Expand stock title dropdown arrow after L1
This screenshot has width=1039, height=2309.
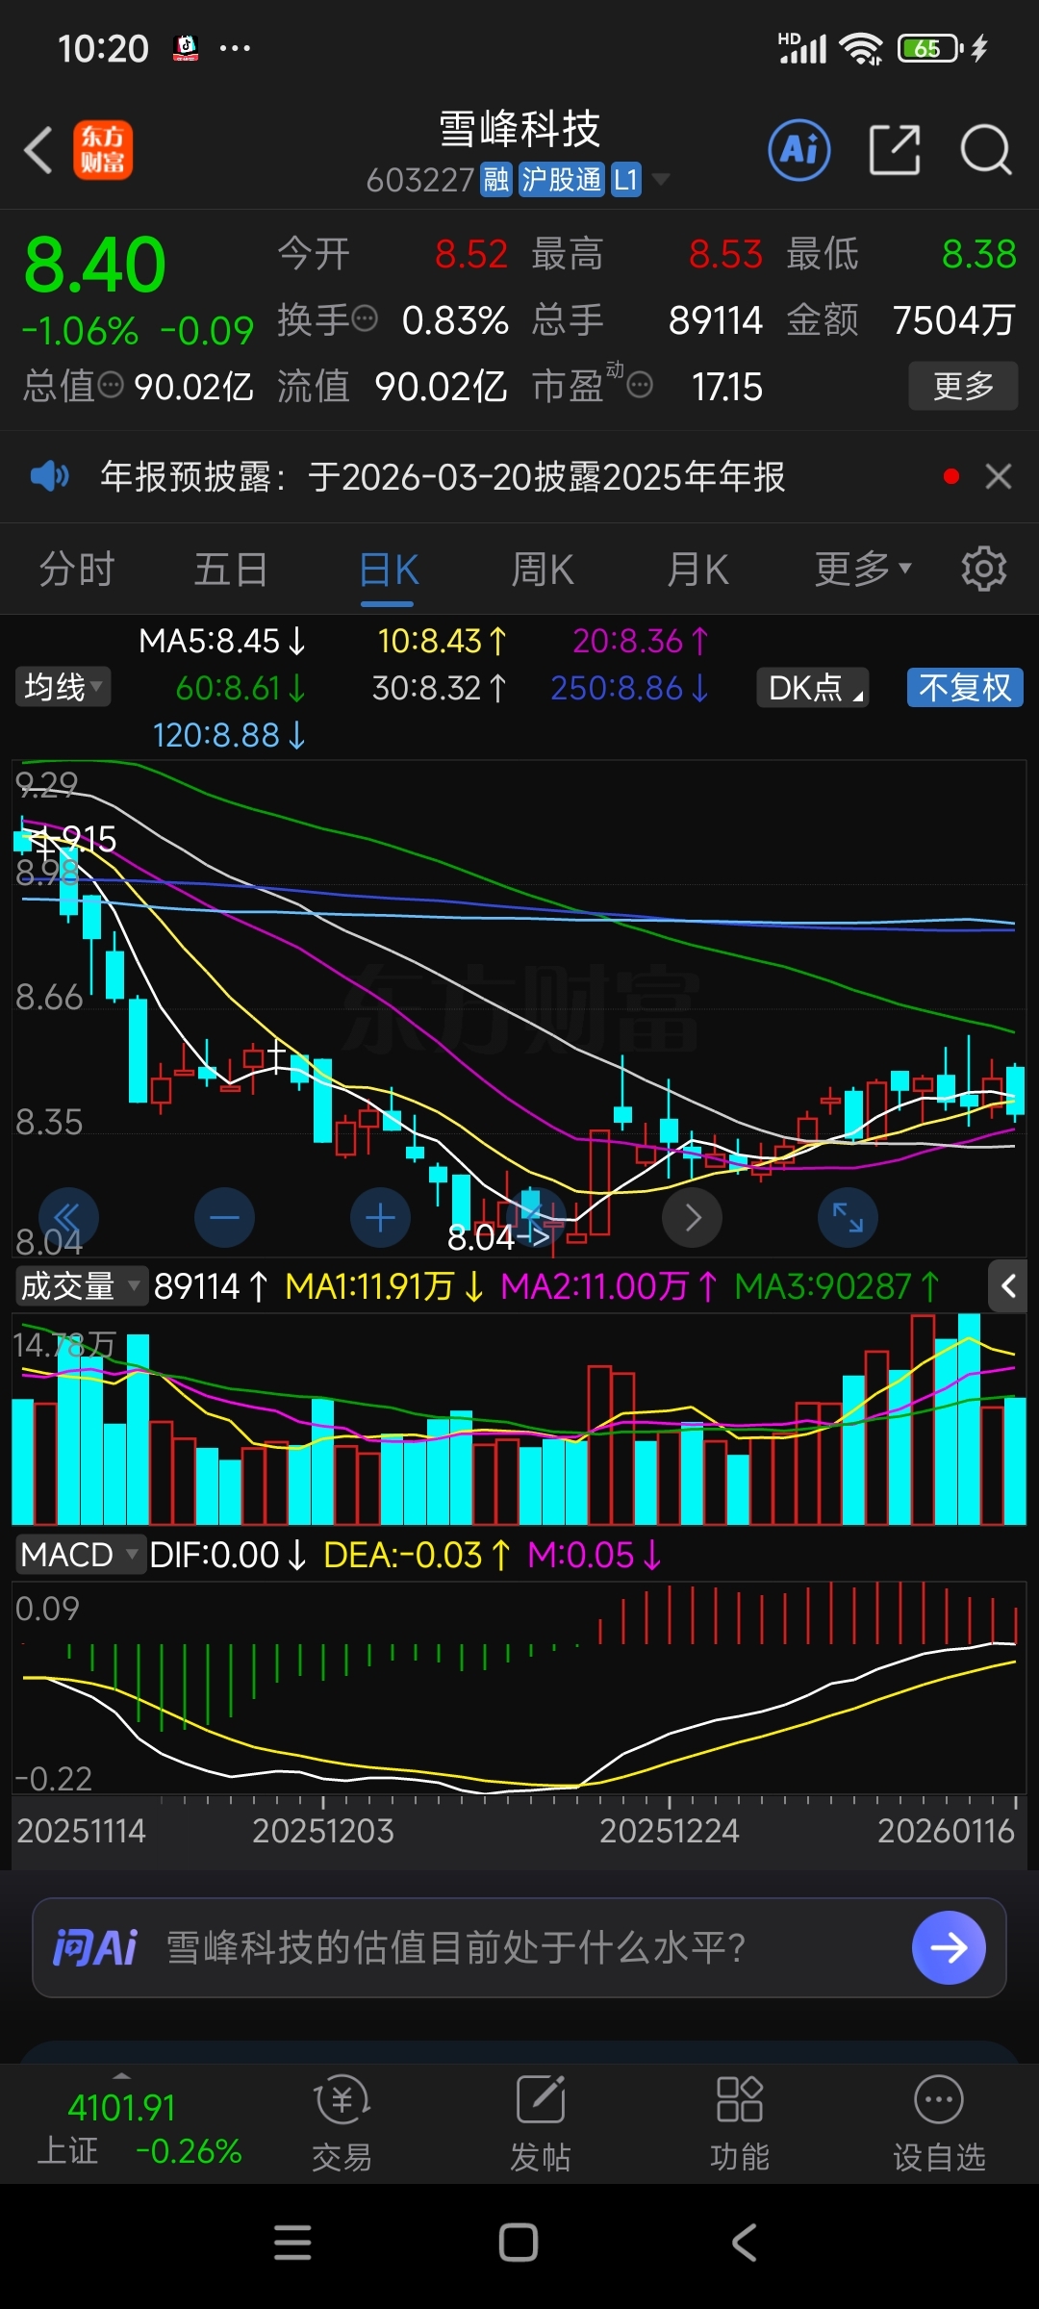(661, 179)
